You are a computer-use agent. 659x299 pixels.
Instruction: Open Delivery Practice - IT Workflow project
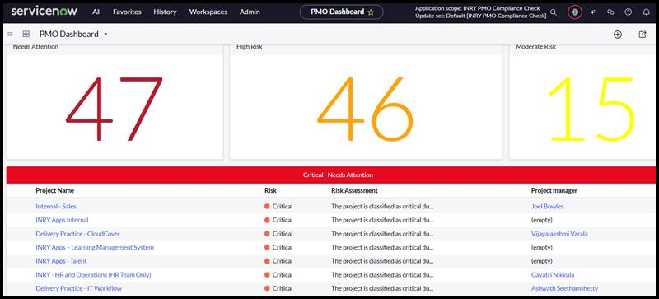[78, 288]
